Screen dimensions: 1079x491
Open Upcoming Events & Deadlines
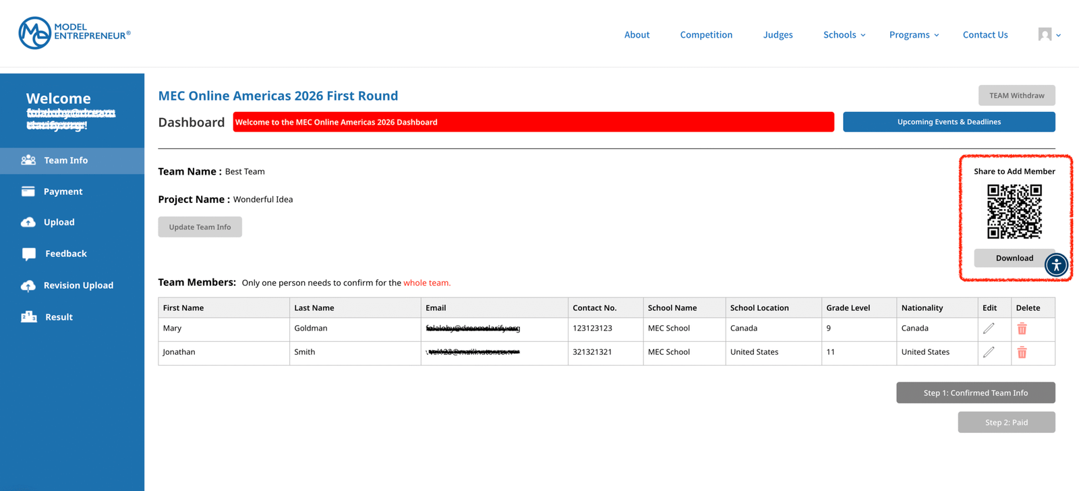[948, 122]
